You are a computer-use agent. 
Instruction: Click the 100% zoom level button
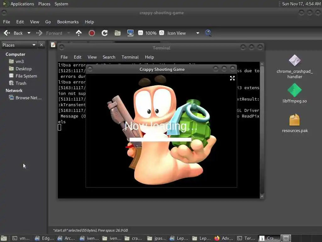click(151, 33)
